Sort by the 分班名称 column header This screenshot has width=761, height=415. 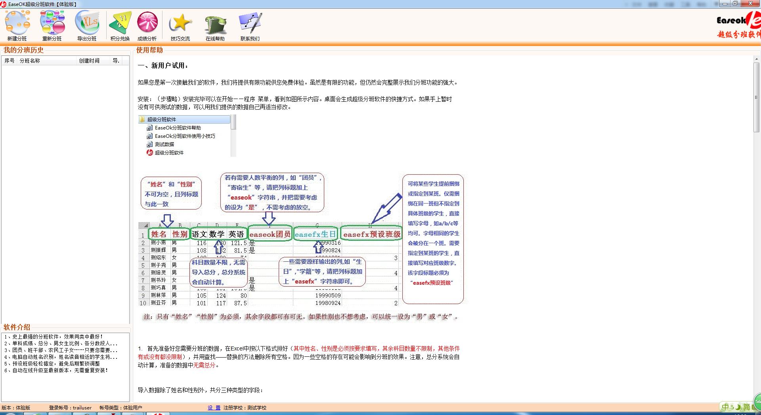click(x=47, y=61)
